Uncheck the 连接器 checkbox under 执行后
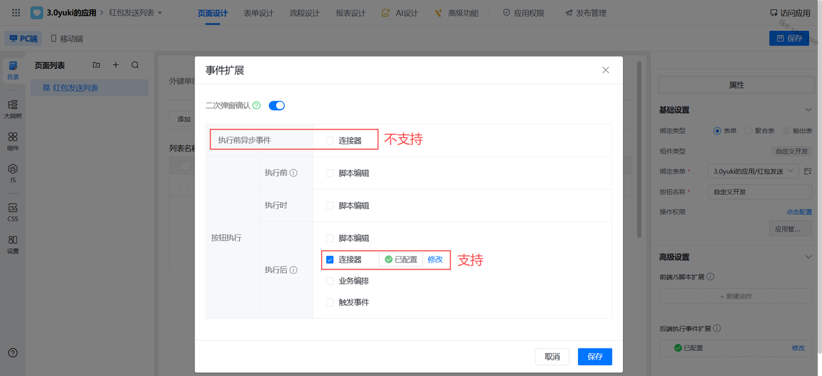822x376 pixels. point(330,260)
